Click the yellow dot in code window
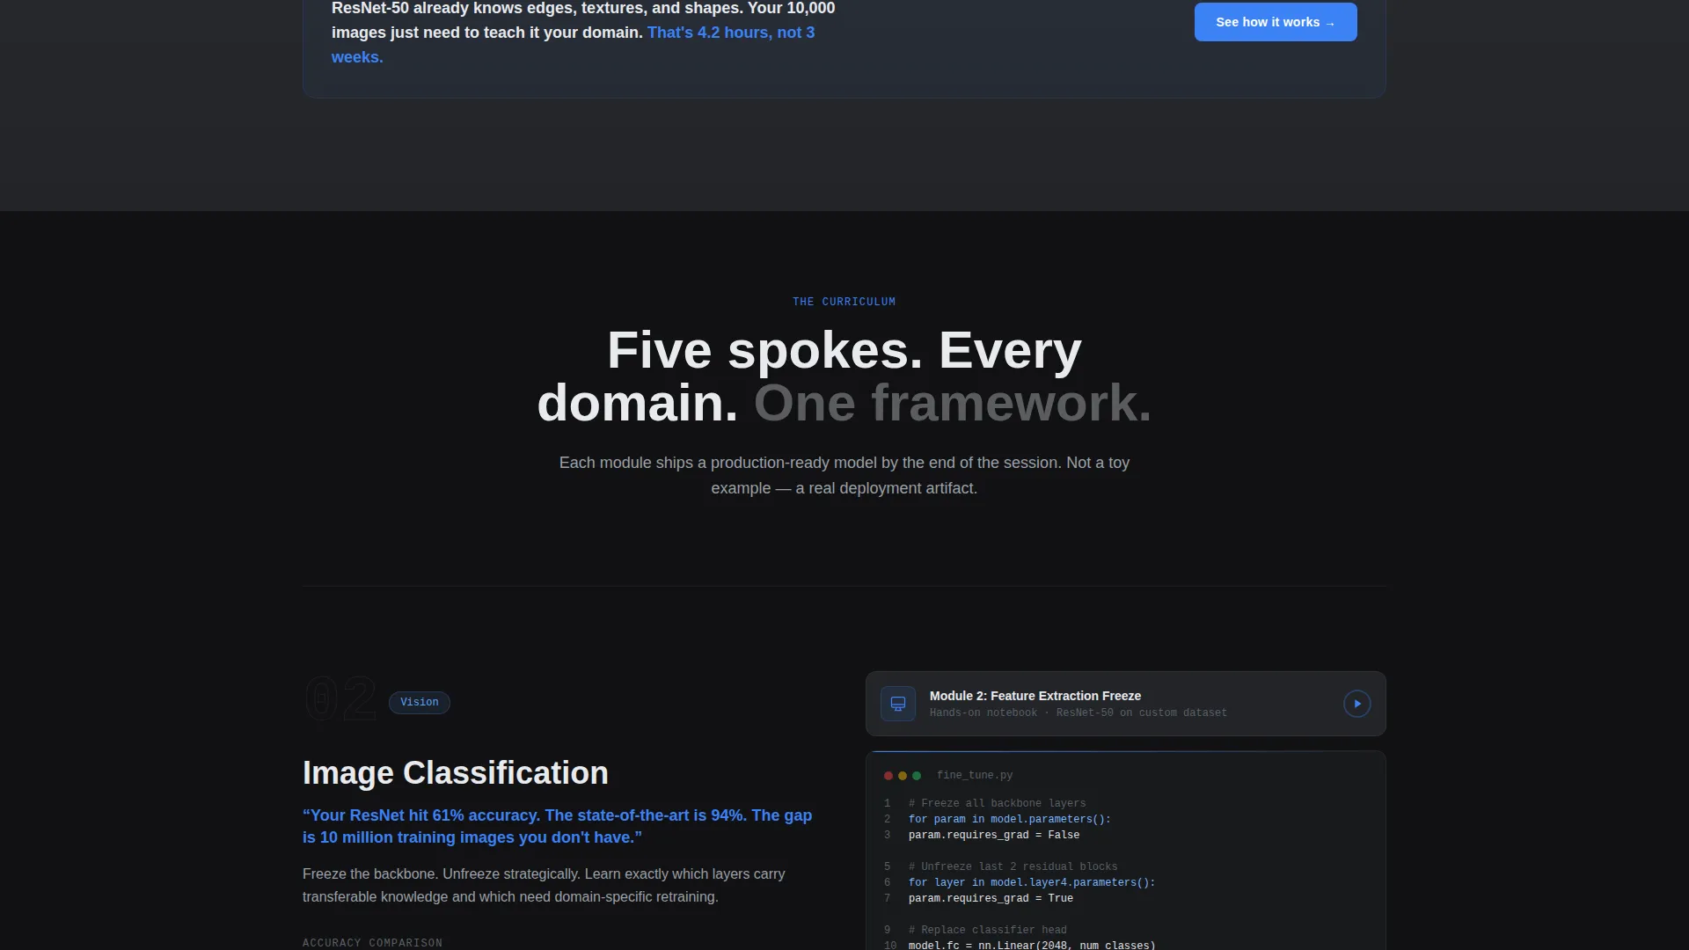 point(903,776)
